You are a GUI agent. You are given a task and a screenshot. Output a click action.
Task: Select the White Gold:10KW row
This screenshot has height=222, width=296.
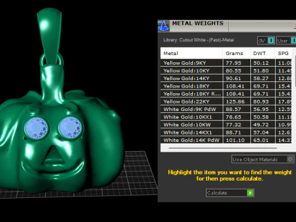coord(226,125)
